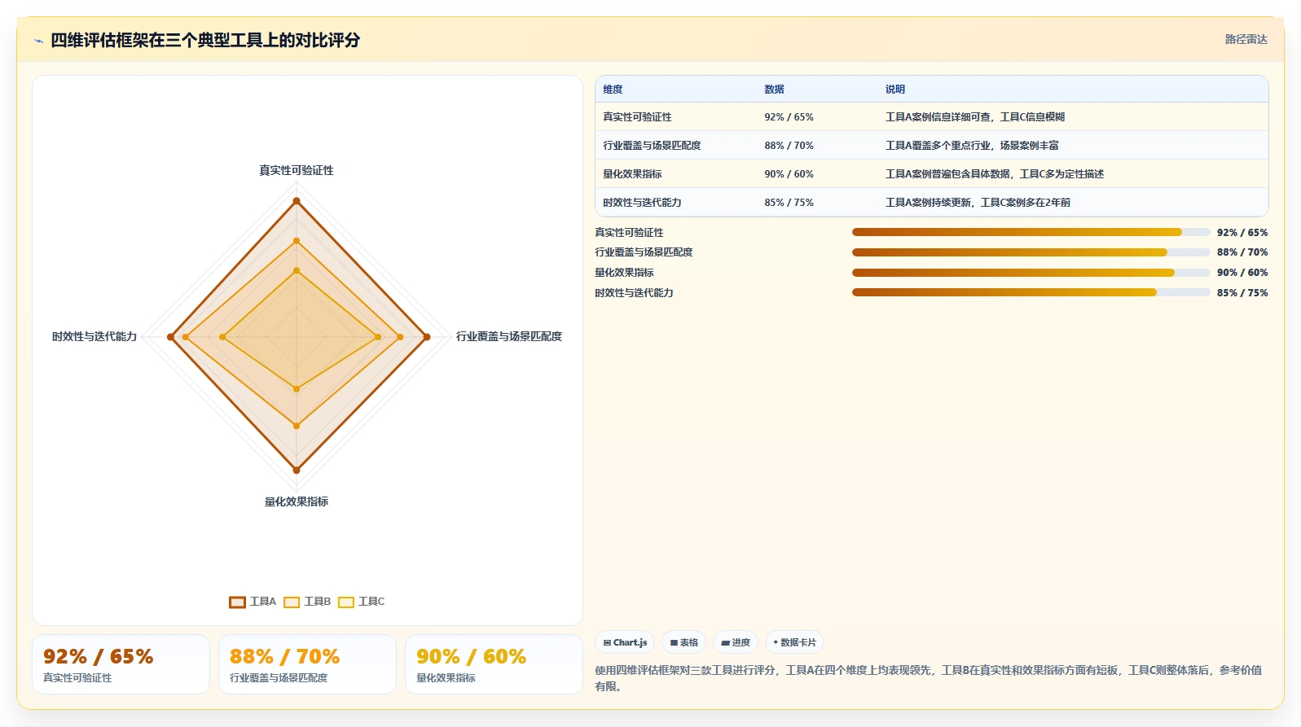Click description 工具A案例普遍包含具体数据，工具C多为定性描述
The height and width of the screenshot is (727, 1301).
[x=995, y=174]
